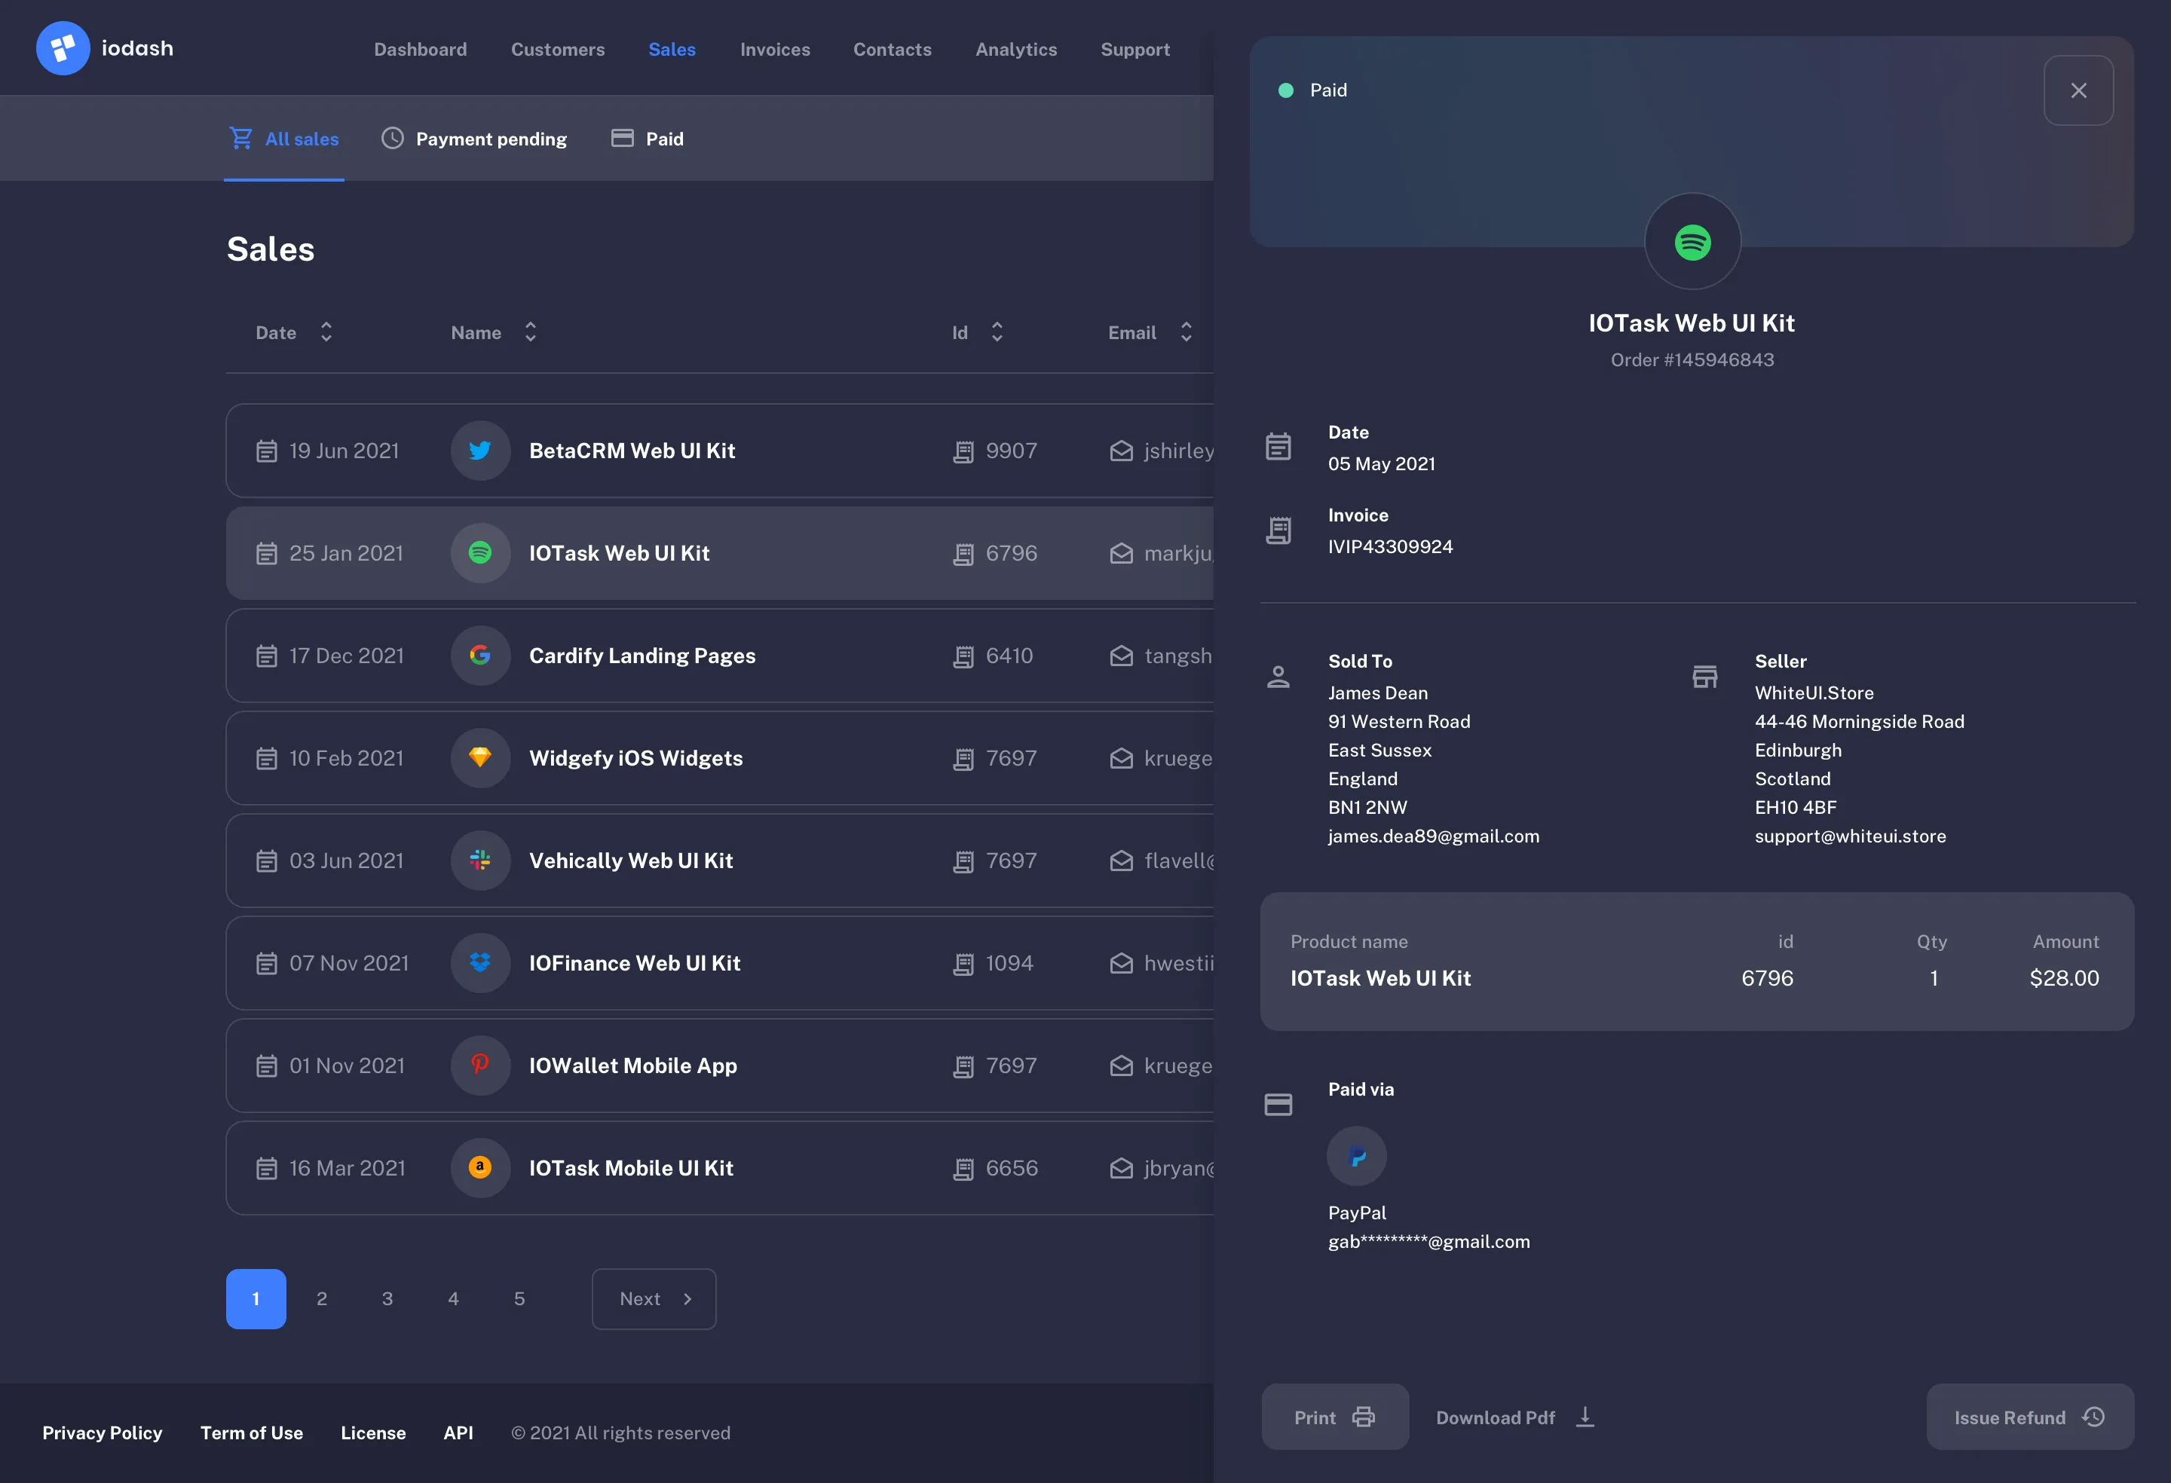Click the Twitter icon next to BetaCRM
The image size is (2171, 1483).
pos(479,450)
